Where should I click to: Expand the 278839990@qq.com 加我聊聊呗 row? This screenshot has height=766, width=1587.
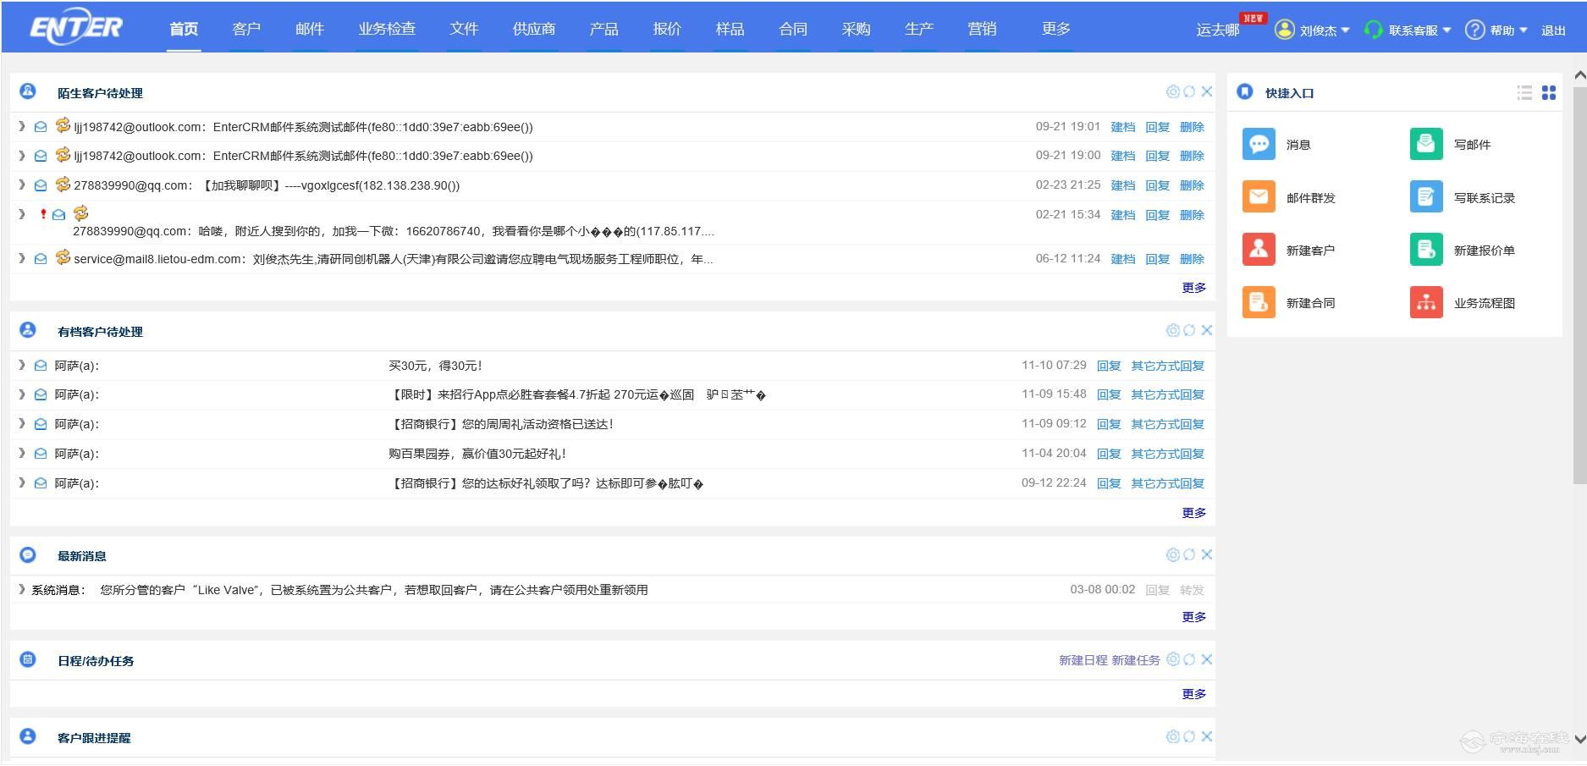coord(21,185)
